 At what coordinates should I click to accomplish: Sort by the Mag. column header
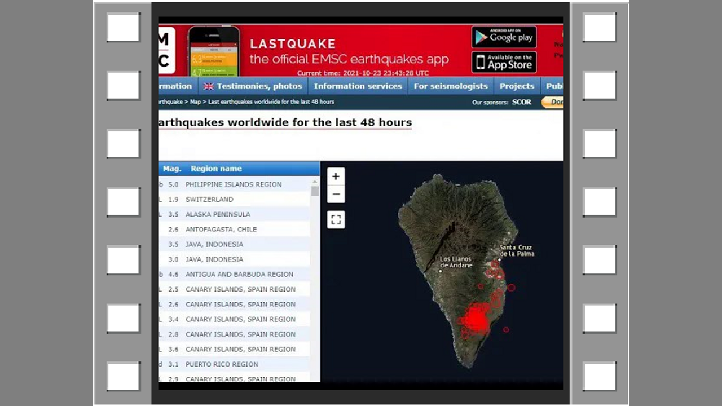171,169
